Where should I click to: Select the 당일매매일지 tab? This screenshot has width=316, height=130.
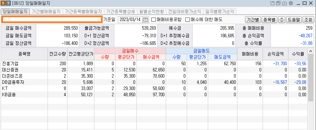[15, 11]
